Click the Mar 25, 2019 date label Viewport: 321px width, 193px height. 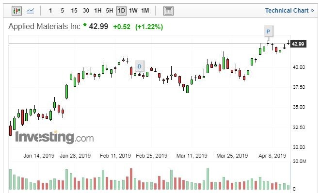click(232, 156)
